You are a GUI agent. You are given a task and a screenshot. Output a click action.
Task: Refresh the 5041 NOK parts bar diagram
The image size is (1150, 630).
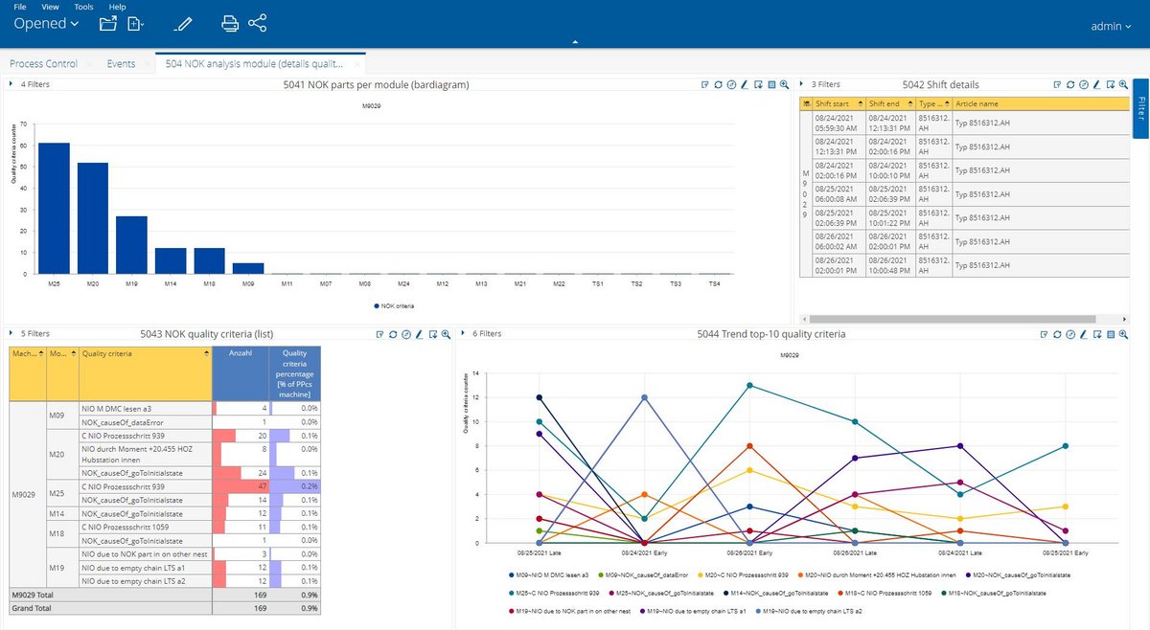click(x=719, y=84)
